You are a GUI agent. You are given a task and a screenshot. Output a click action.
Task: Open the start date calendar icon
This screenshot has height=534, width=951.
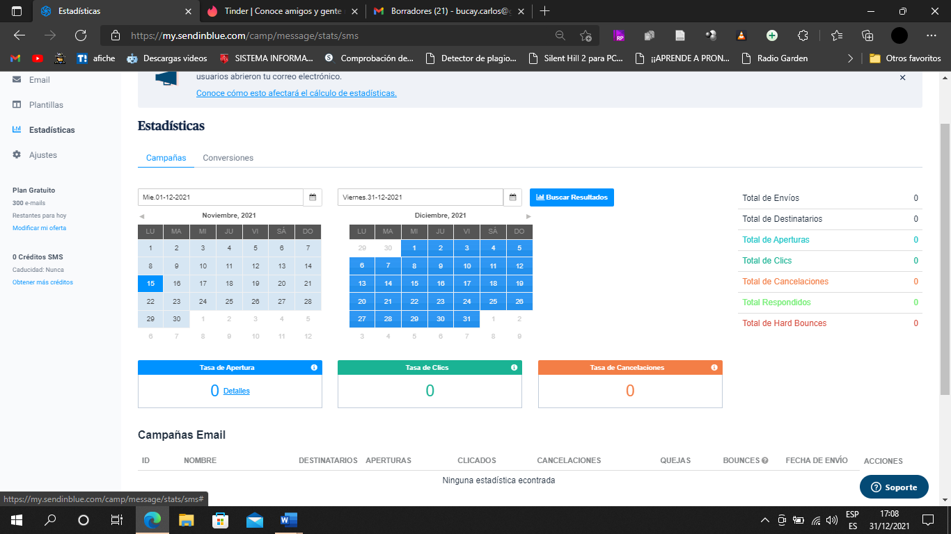[x=313, y=197]
